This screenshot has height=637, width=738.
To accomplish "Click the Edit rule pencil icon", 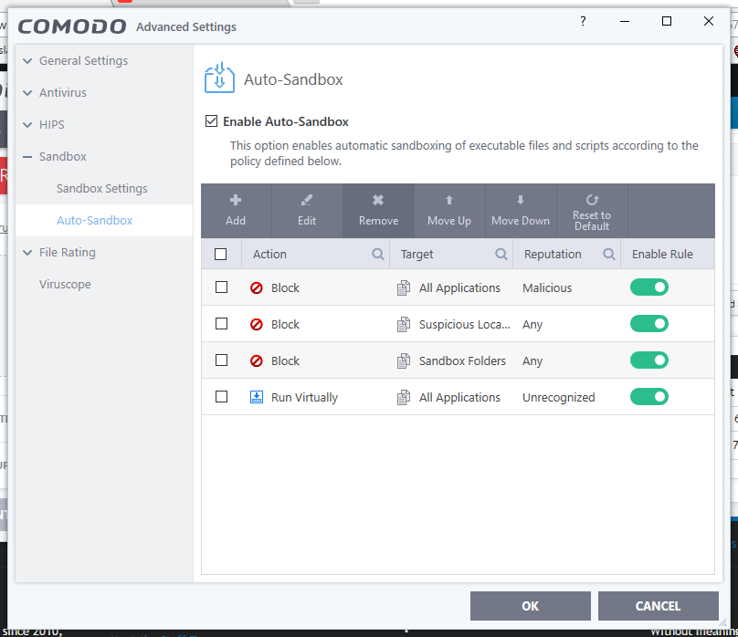I will [x=307, y=200].
